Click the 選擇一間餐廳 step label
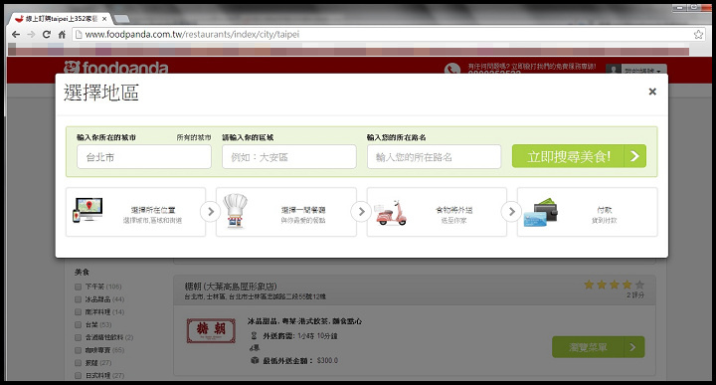This screenshot has width=716, height=385. (x=303, y=210)
